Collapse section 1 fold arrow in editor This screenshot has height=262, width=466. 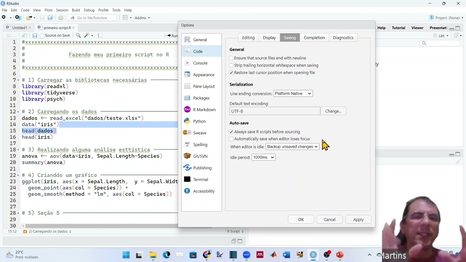(x=18, y=80)
